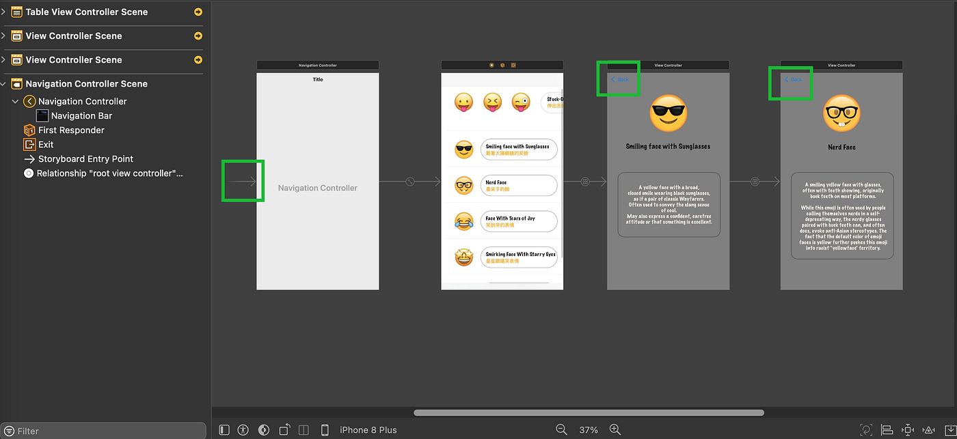Viewport: 957px width, 439px height.
Task: Select the root view controller segue on canvas
Action: click(x=409, y=182)
